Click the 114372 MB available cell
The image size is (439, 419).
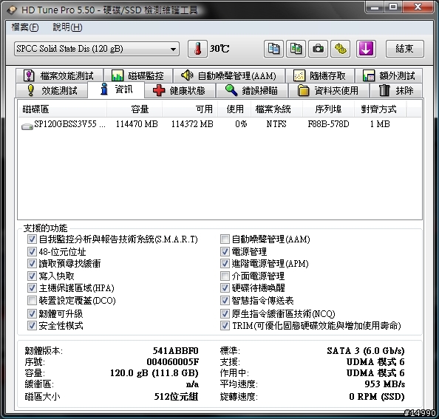[192, 124]
